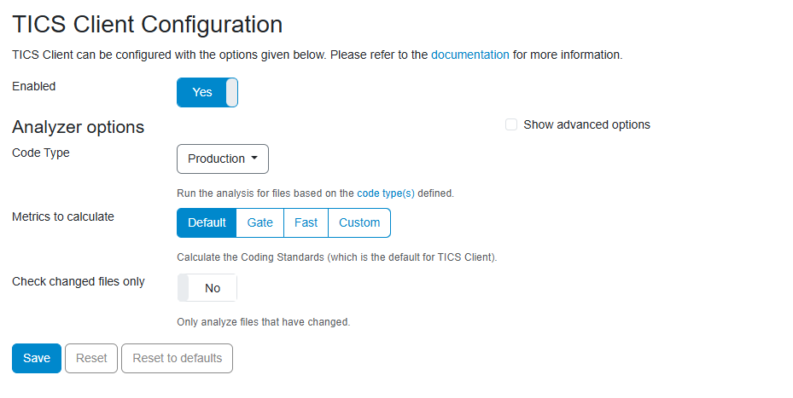Click the Show advanced options label text
793x398 pixels.
click(x=586, y=124)
